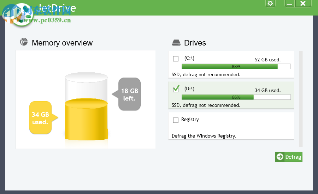Click SSD warning text under D:\ drive
The image size is (318, 194).
pos(206,105)
